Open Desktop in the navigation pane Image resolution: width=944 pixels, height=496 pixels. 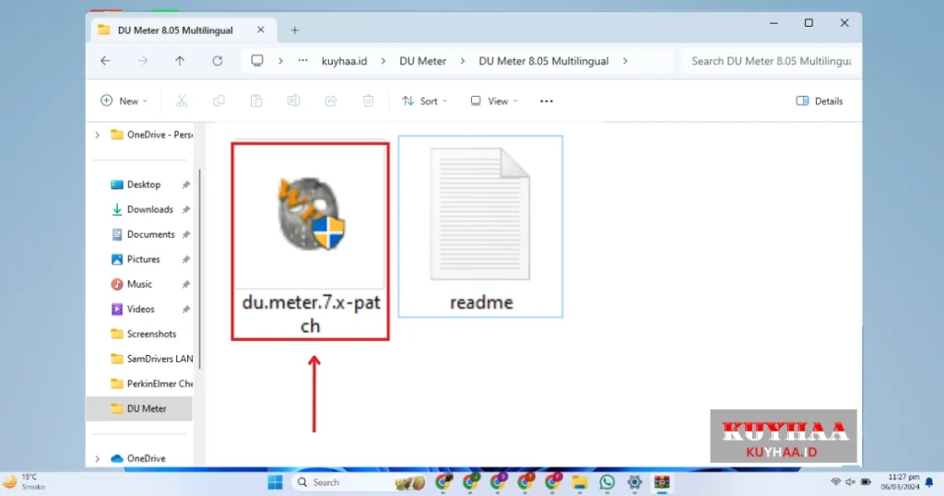click(143, 184)
